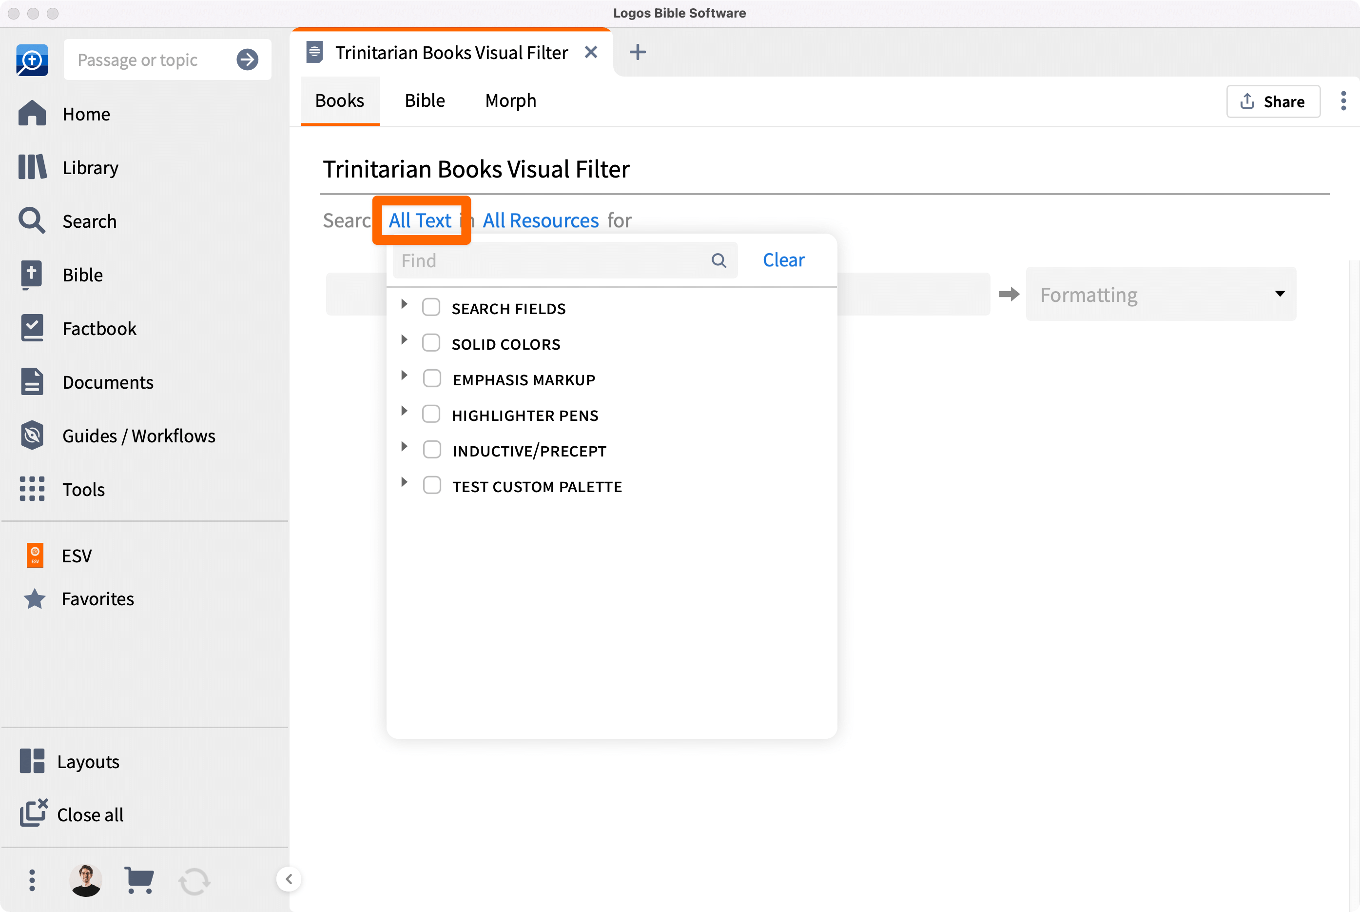This screenshot has height=912, width=1360.
Task: Click the TEST CUSTOM PALETTE label
Action: point(537,486)
